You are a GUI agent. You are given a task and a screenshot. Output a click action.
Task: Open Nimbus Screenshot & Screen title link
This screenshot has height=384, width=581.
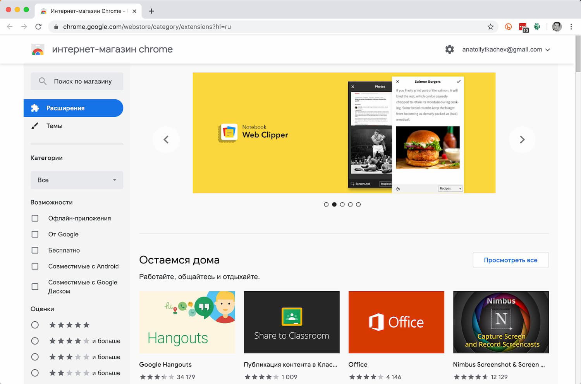(499, 364)
